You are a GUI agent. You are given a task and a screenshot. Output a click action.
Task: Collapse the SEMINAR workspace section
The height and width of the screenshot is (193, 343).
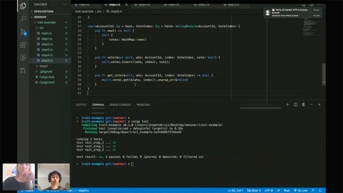[x=40, y=17]
